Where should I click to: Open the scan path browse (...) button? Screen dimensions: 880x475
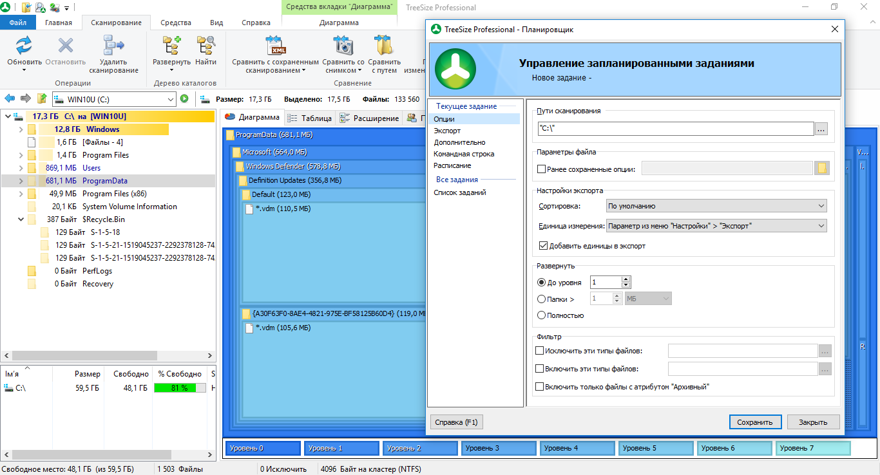[x=821, y=129]
